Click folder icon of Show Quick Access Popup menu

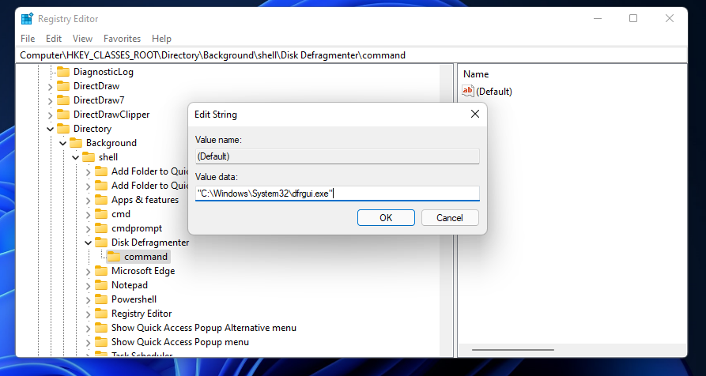(101, 342)
